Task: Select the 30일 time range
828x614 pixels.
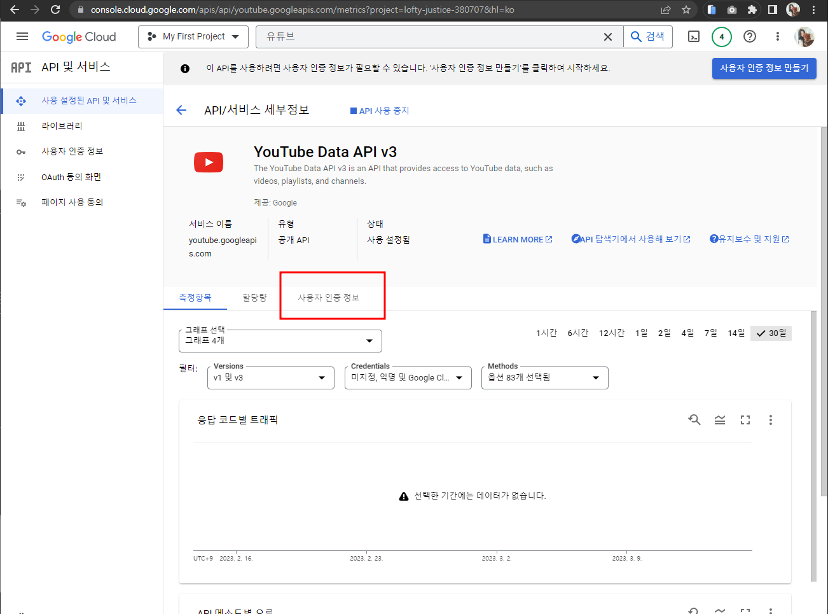Action: coord(771,333)
